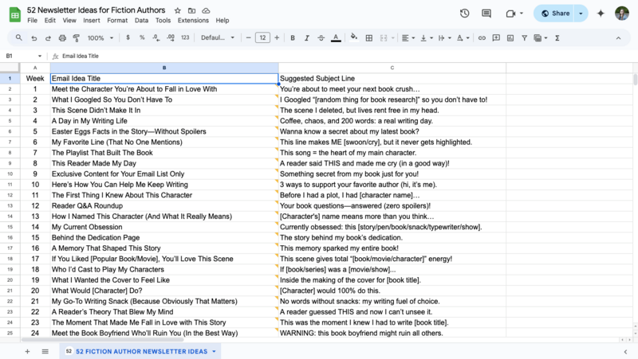This screenshot has width=638, height=359.
Task: Search the menus magnifier icon
Action: coord(18,37)
